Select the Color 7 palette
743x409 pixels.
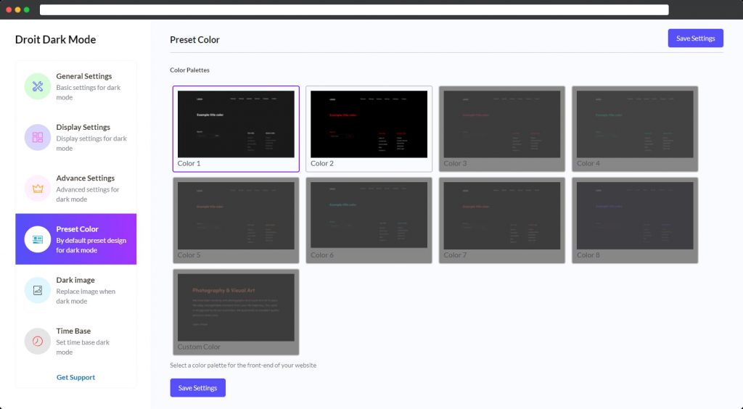click(x=502, y=220)
